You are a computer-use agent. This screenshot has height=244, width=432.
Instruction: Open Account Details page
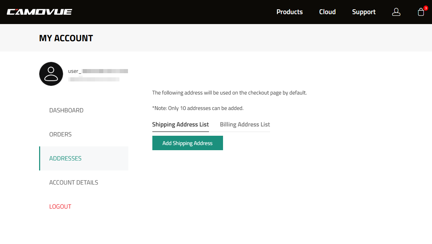[x=84, y=182]
